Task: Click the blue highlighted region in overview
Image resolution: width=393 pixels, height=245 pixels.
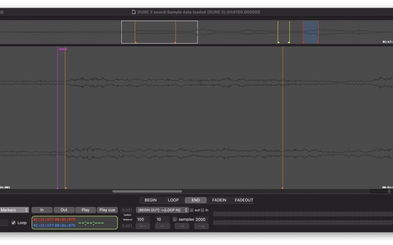Action: [311, 32]
